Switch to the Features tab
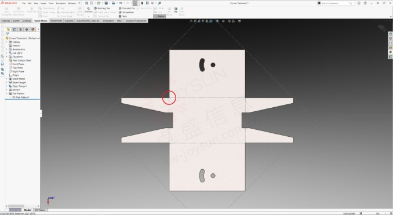The height and width of the screenshot is (215, 393). pos(6,21)
